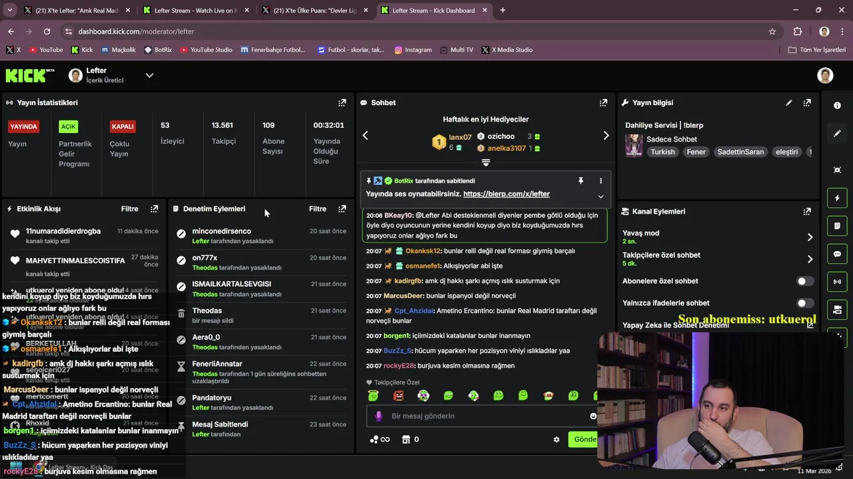Open a new browser tab
Viewport: 853px width, 479px height.
point(502,10)
